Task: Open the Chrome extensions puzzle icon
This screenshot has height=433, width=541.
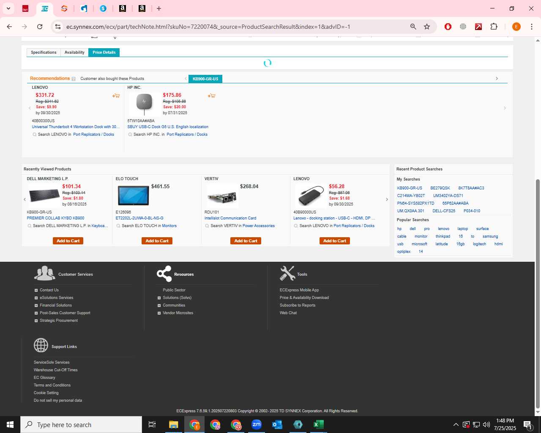Action: pos(494,27)
